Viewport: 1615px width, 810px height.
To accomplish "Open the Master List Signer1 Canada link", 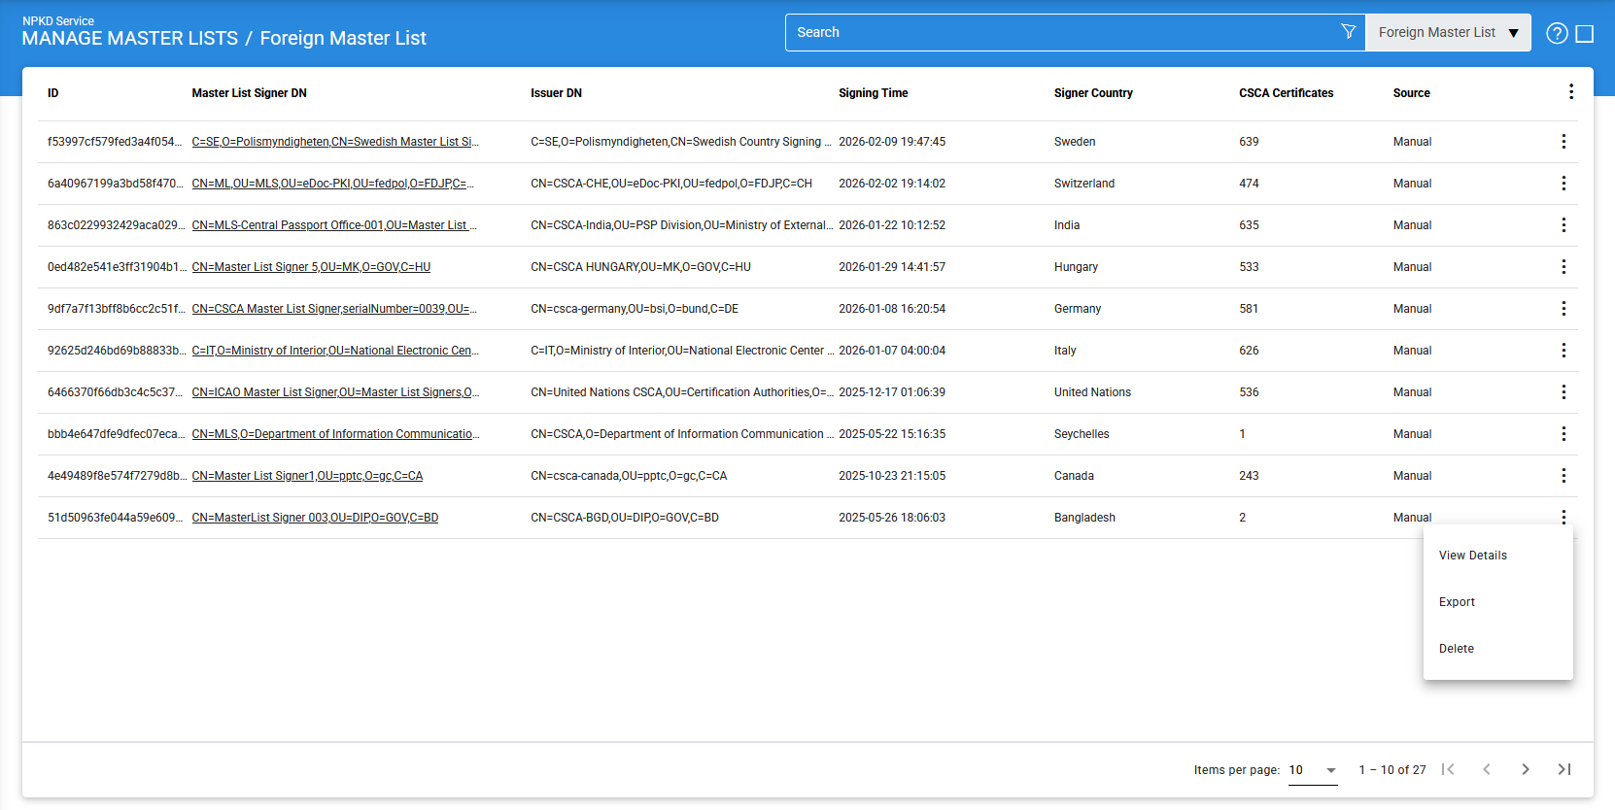I will click(307, 476).
